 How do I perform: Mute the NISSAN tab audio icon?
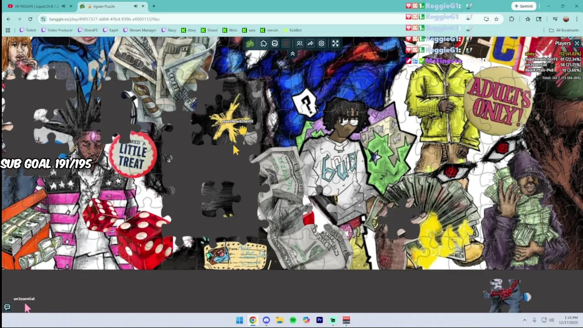[63, 6]
